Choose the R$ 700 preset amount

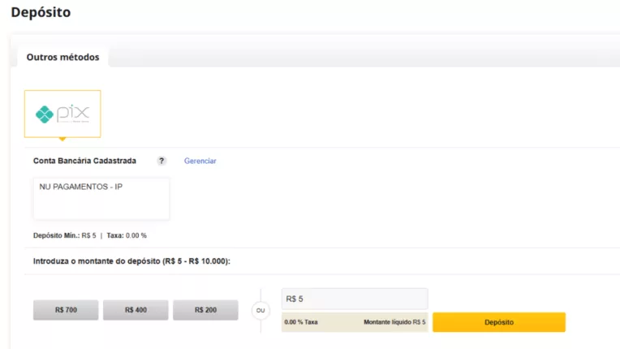[x=66, y=310]
